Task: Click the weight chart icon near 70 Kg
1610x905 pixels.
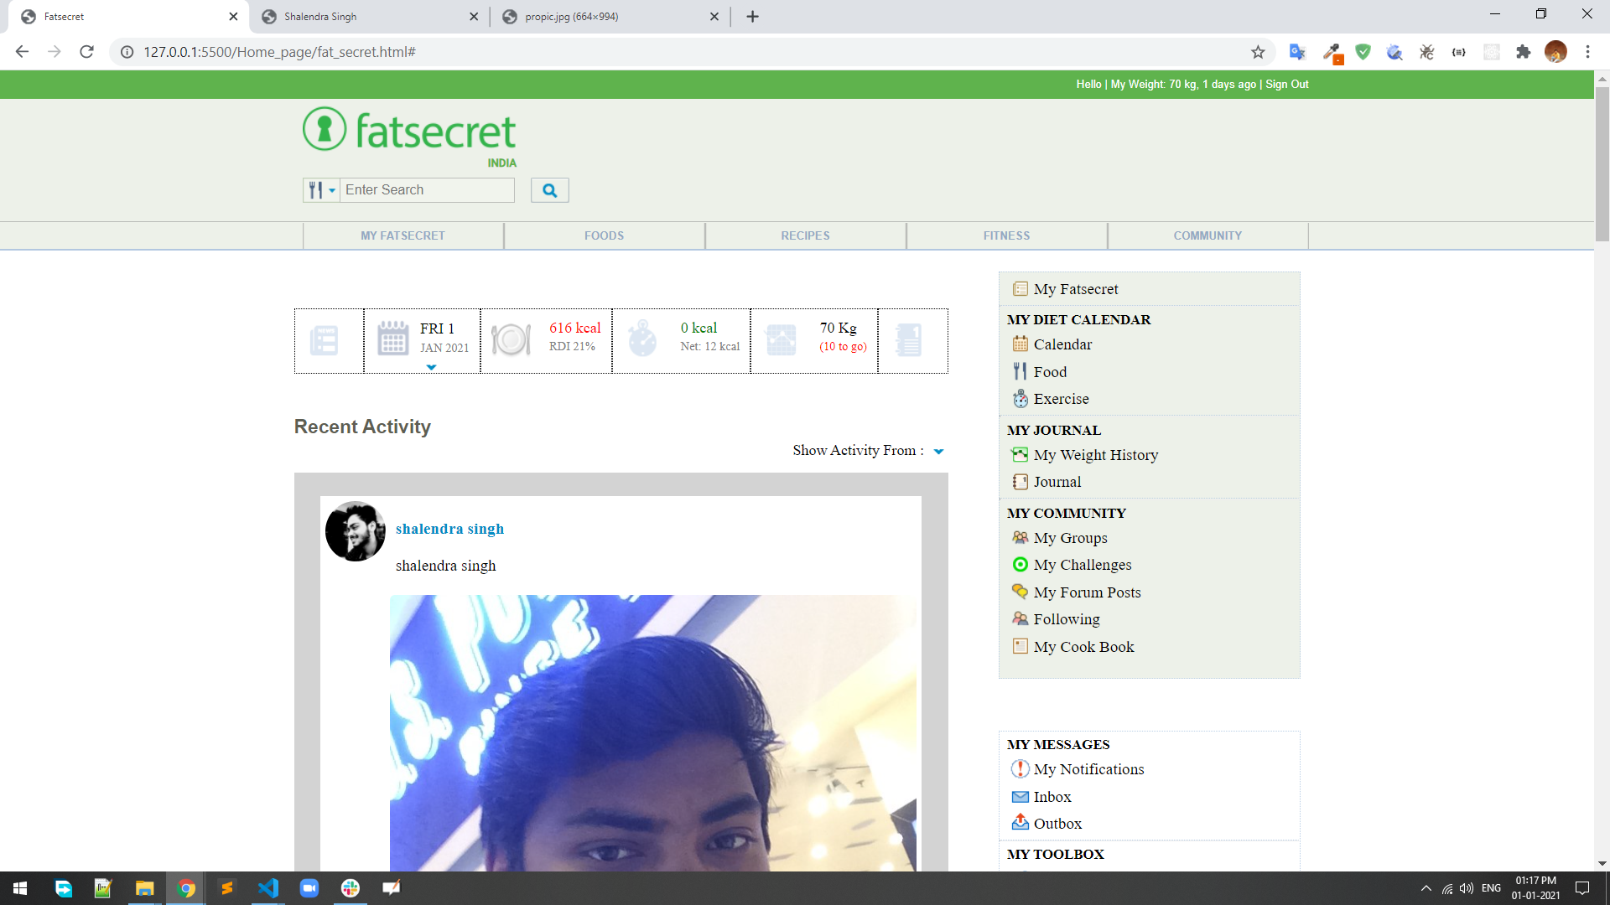Action: 781,339
